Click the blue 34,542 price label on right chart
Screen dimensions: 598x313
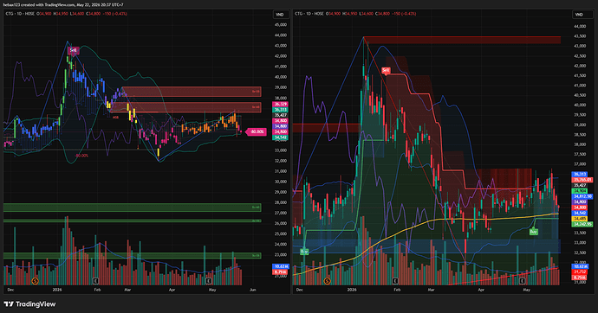[580, 213]
